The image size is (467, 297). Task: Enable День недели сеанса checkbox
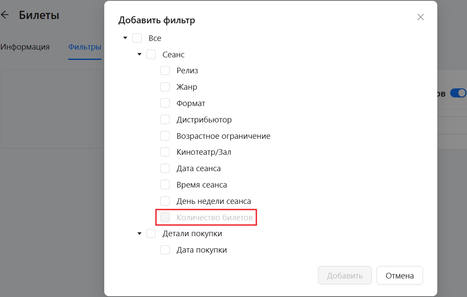[165, 201]
